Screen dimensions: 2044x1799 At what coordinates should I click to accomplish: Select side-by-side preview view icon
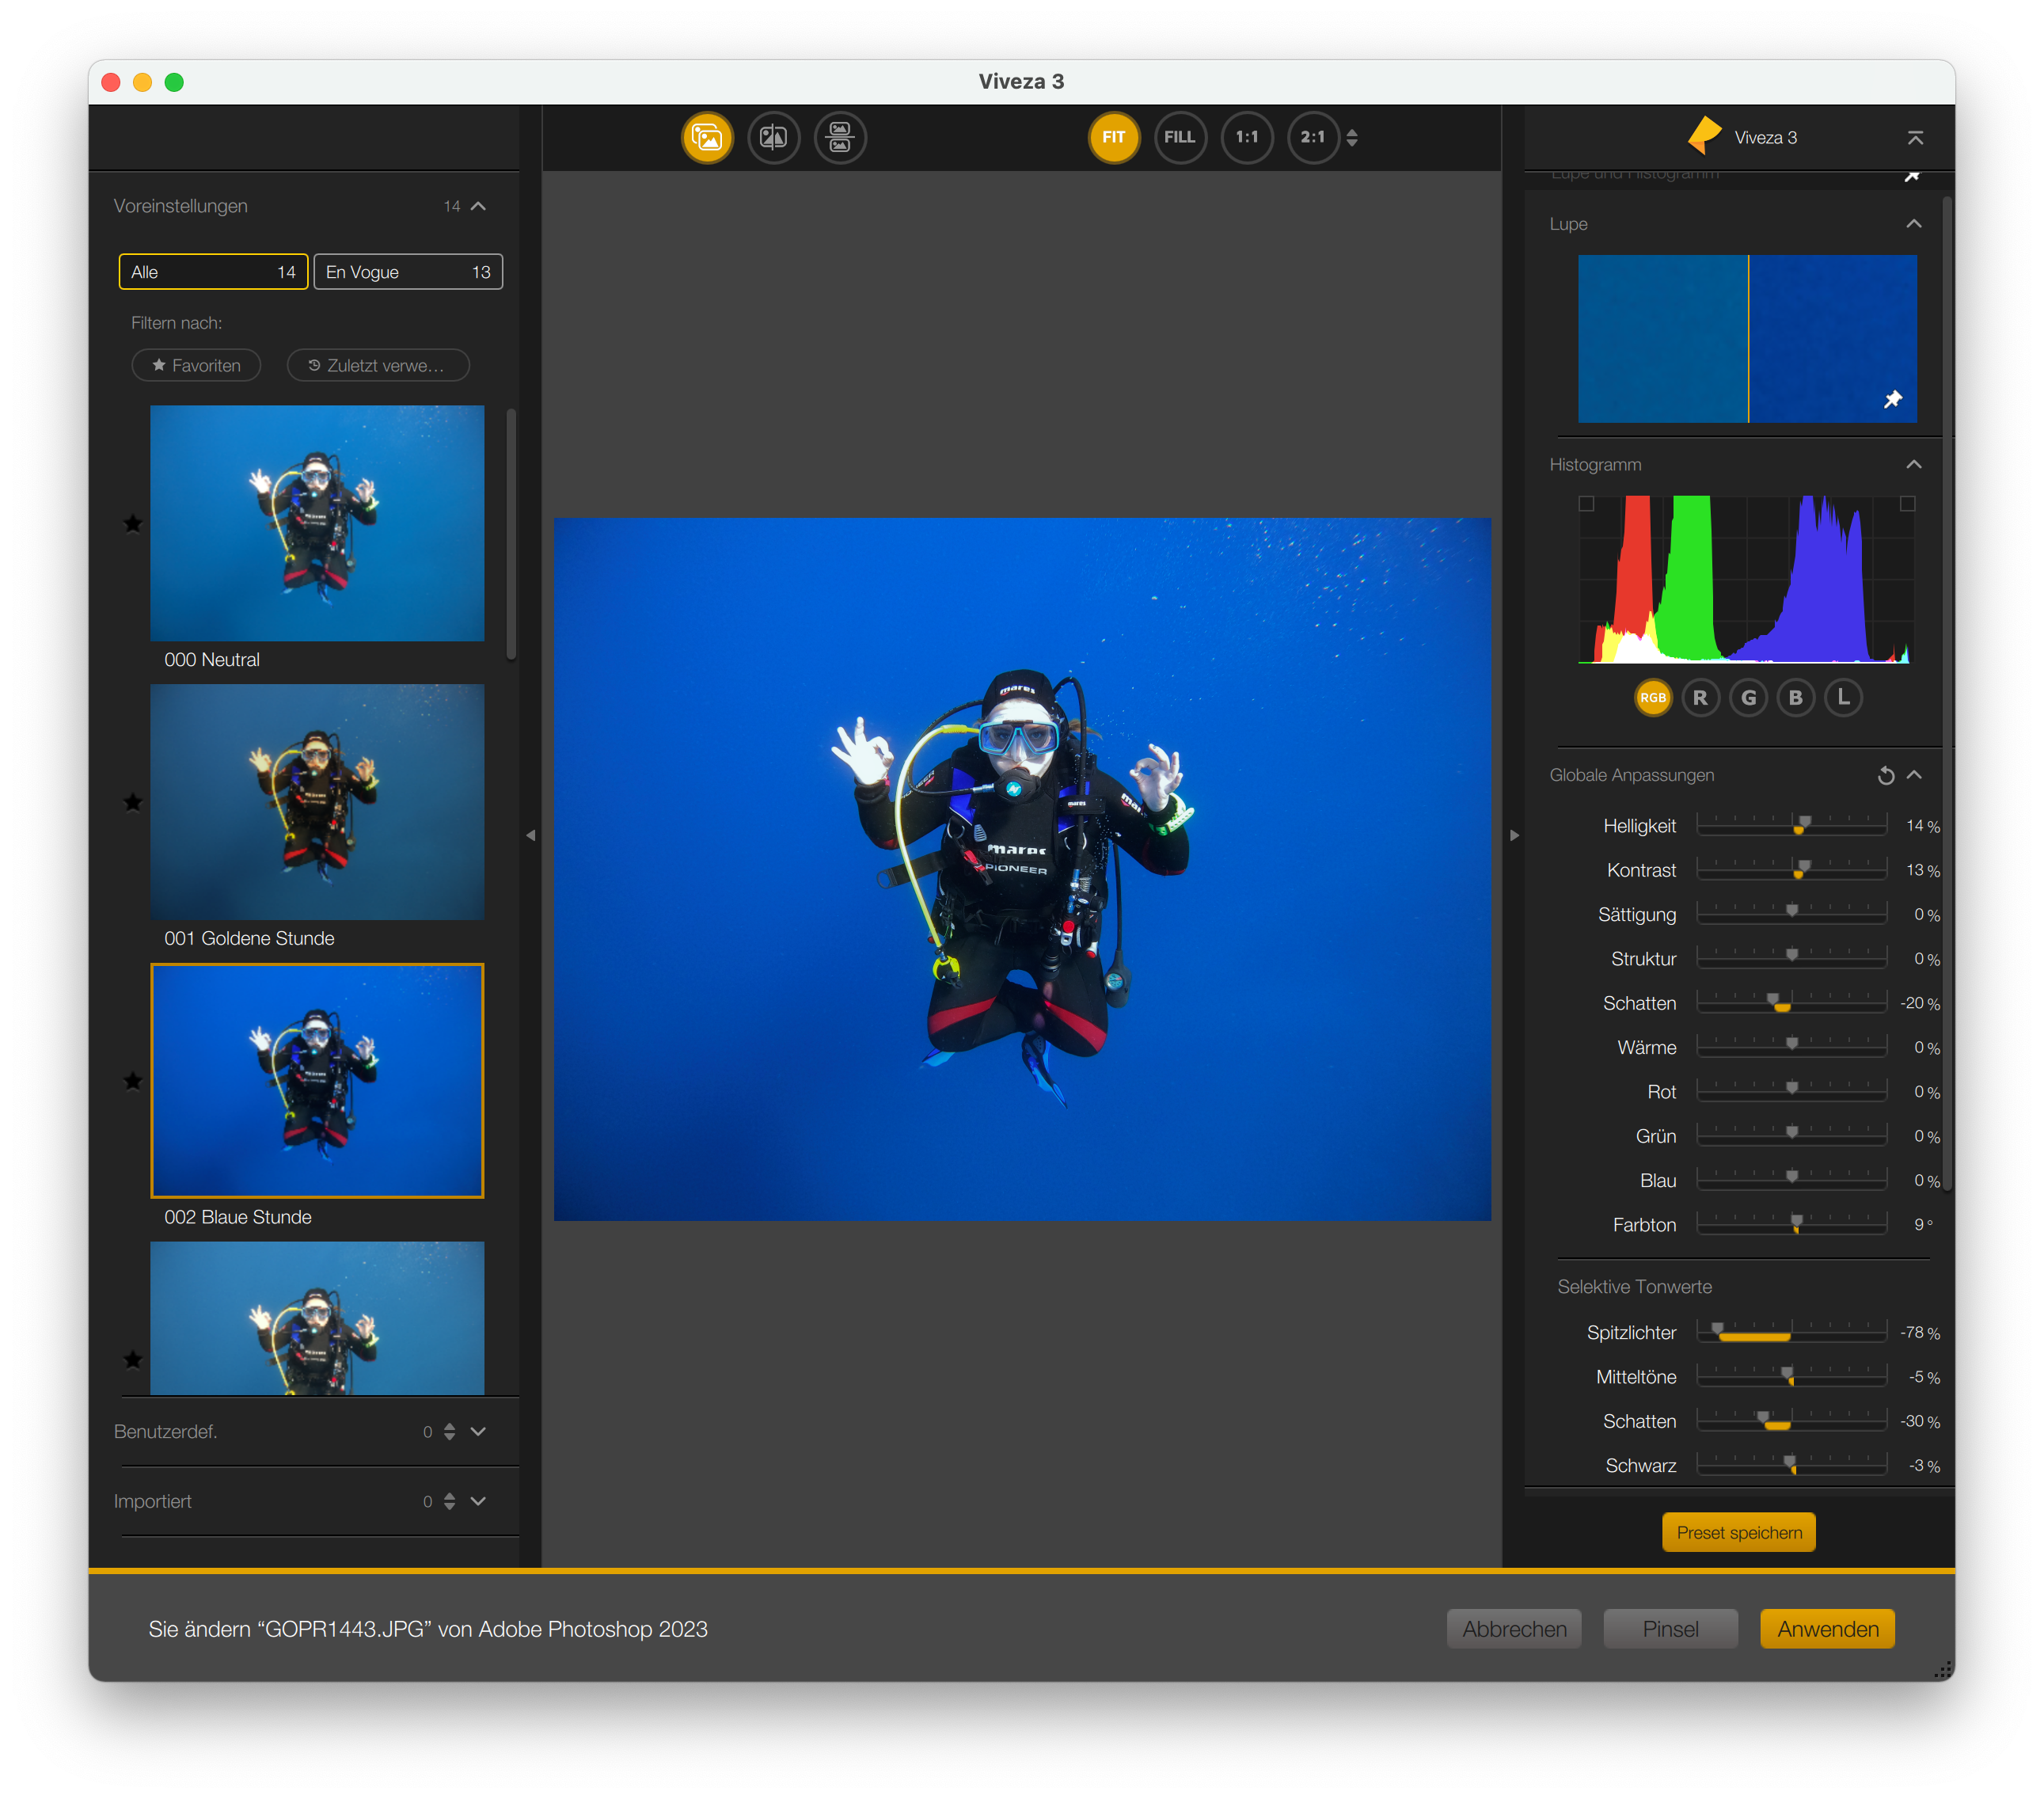840,137
